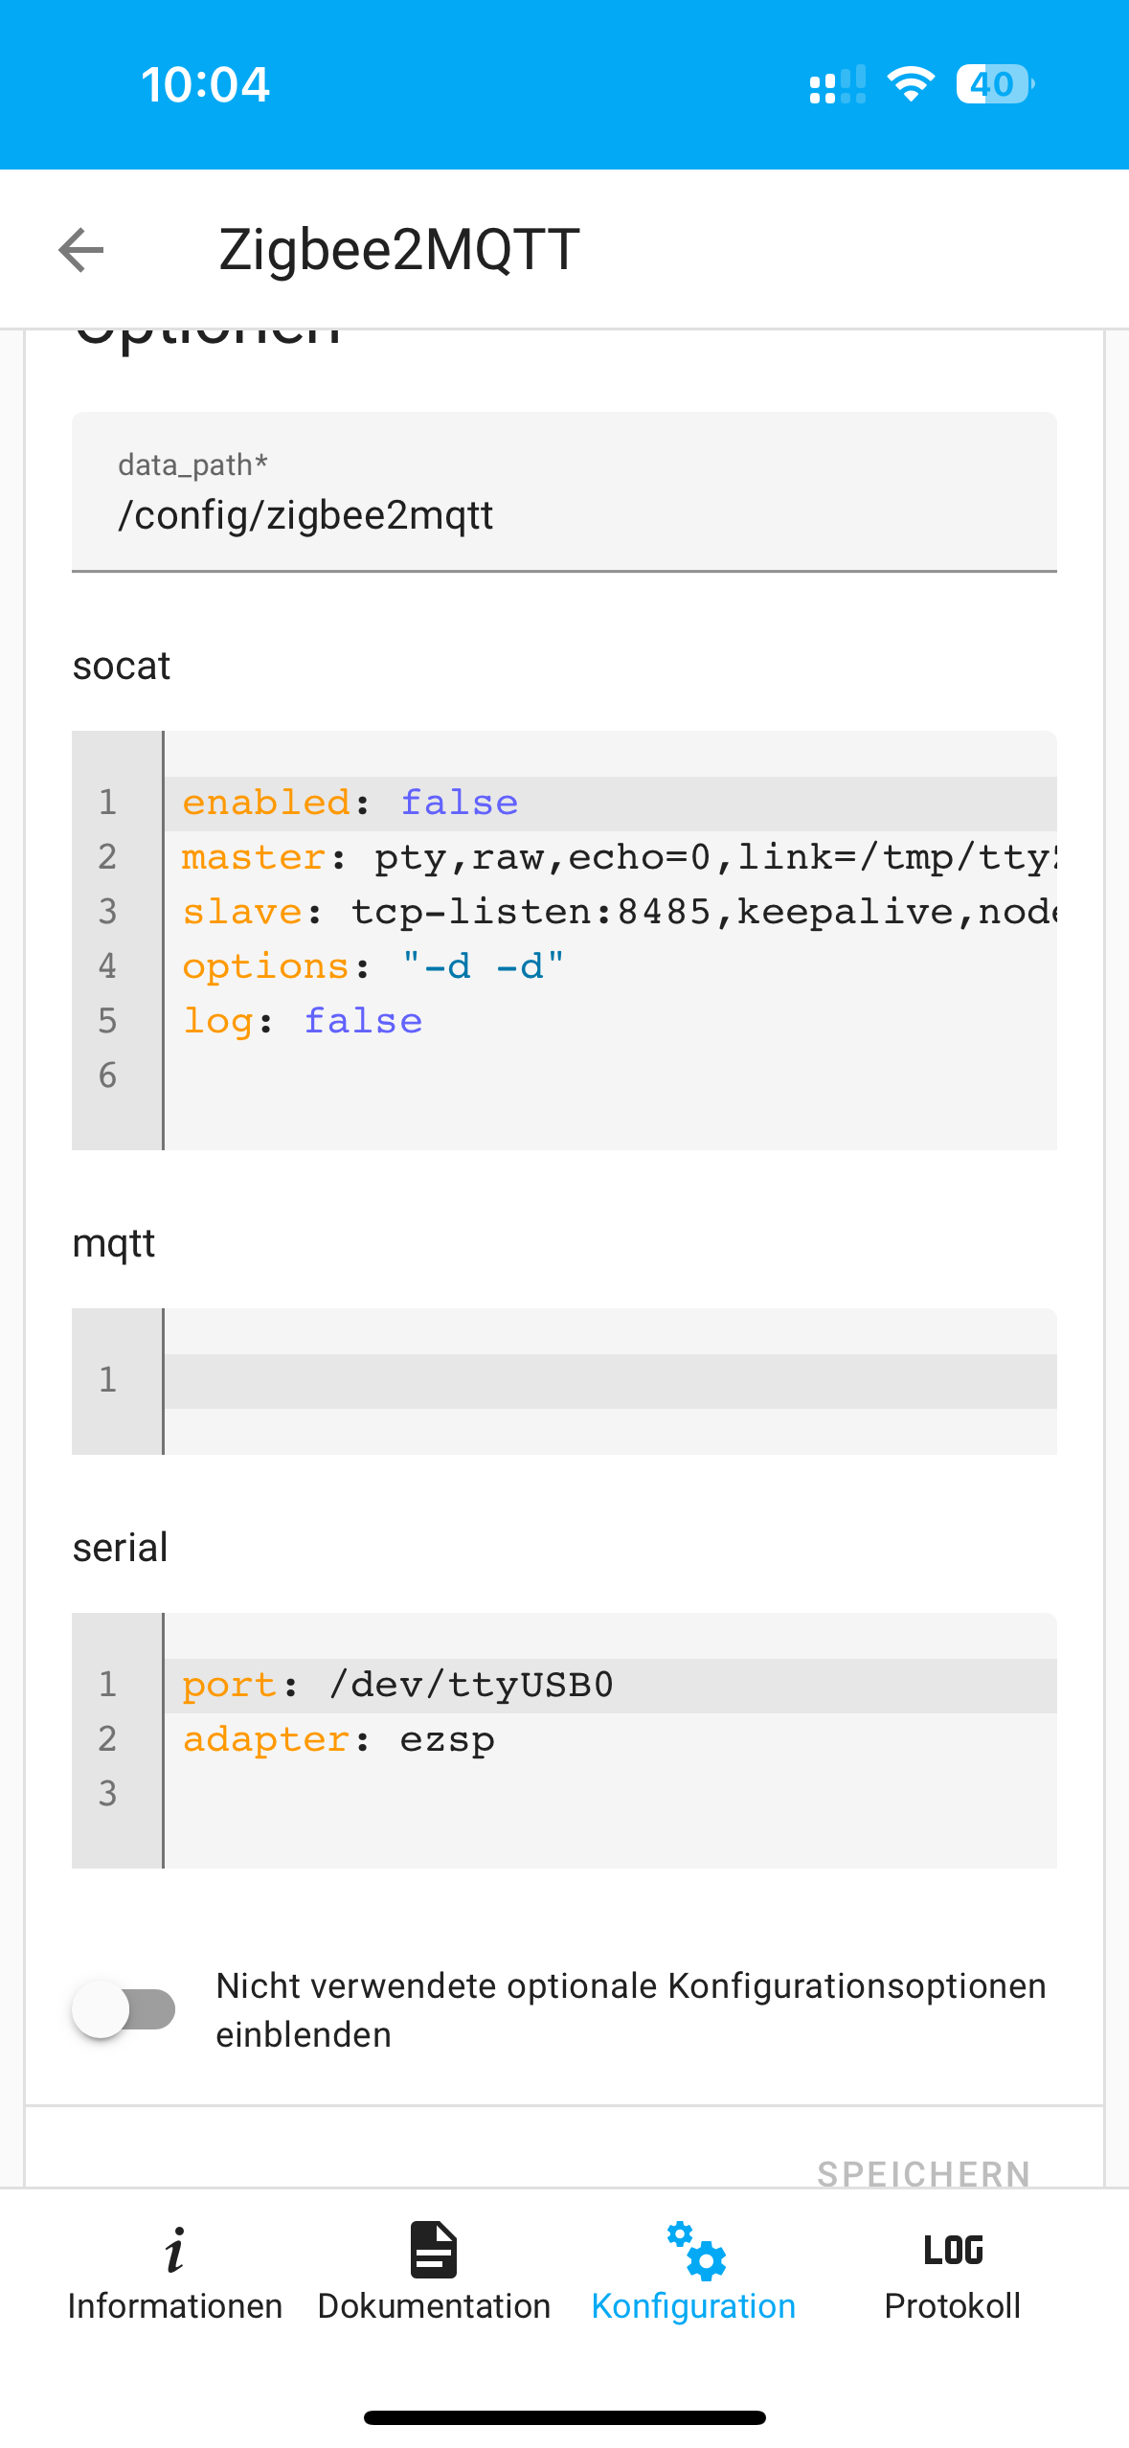1129x2448 pixels.
Task: Tap the back arrow icon
Action: point(81,250)
